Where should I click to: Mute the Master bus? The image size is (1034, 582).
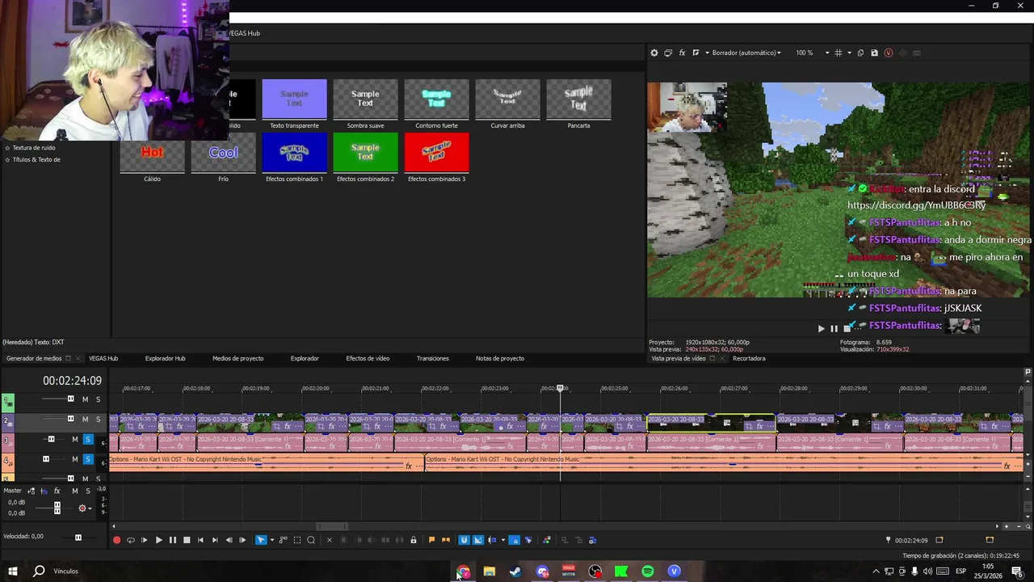click(x=75, y=491)
